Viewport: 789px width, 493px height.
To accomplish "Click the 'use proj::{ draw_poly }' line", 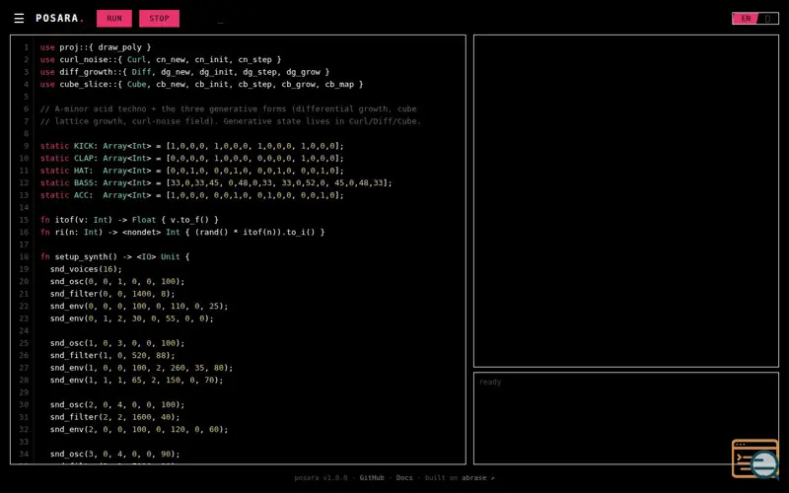I will (x=96, y=47).
